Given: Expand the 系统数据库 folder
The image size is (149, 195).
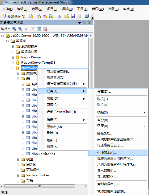Looking at the screenshot, I should (x=13, y=47).
